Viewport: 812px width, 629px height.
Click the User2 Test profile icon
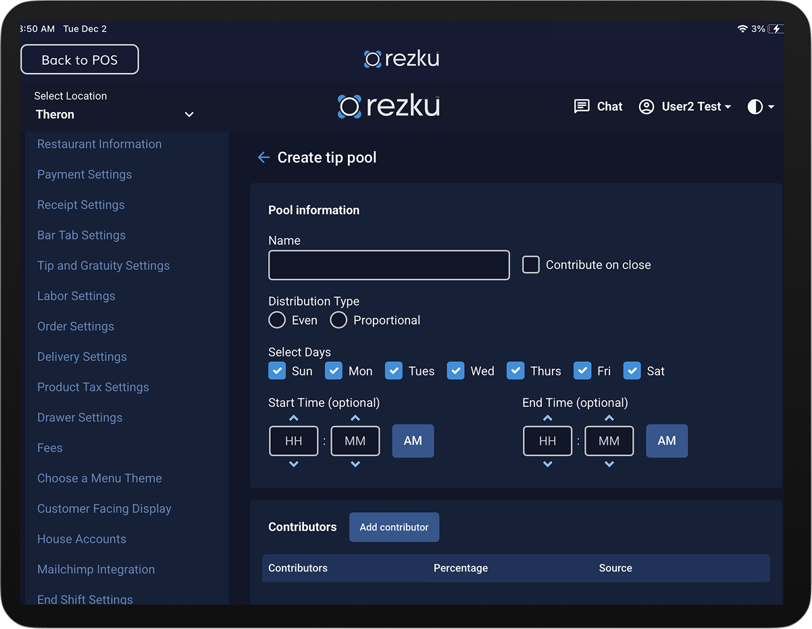[646, 107]
